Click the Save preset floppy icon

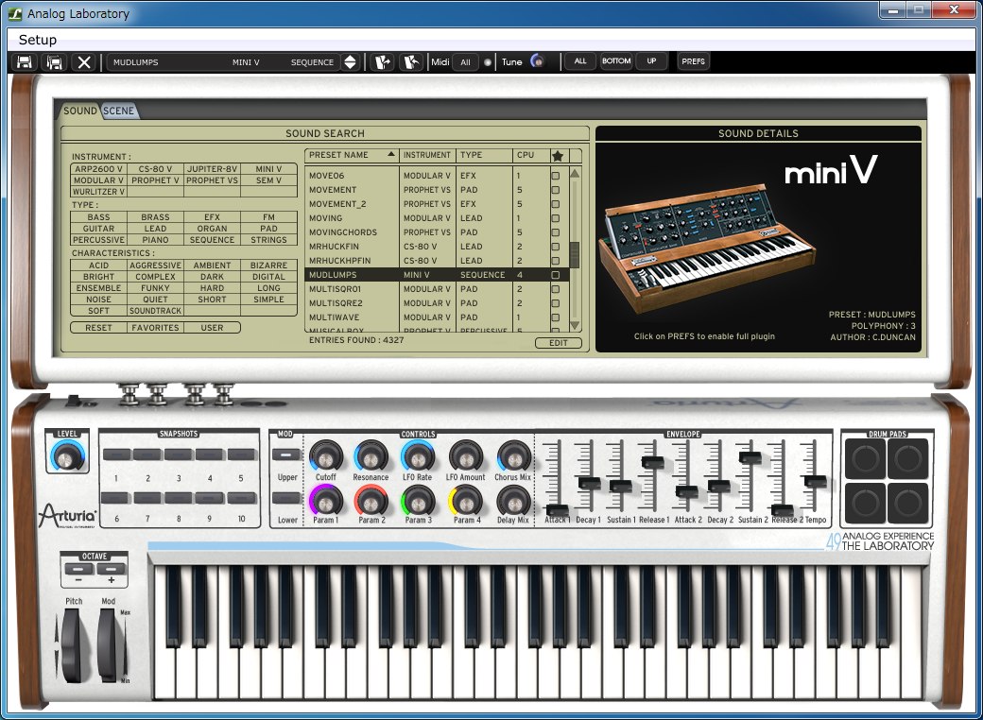click(x=25, y=62)
